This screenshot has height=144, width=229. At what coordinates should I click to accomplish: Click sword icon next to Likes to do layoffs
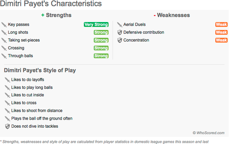7,80
